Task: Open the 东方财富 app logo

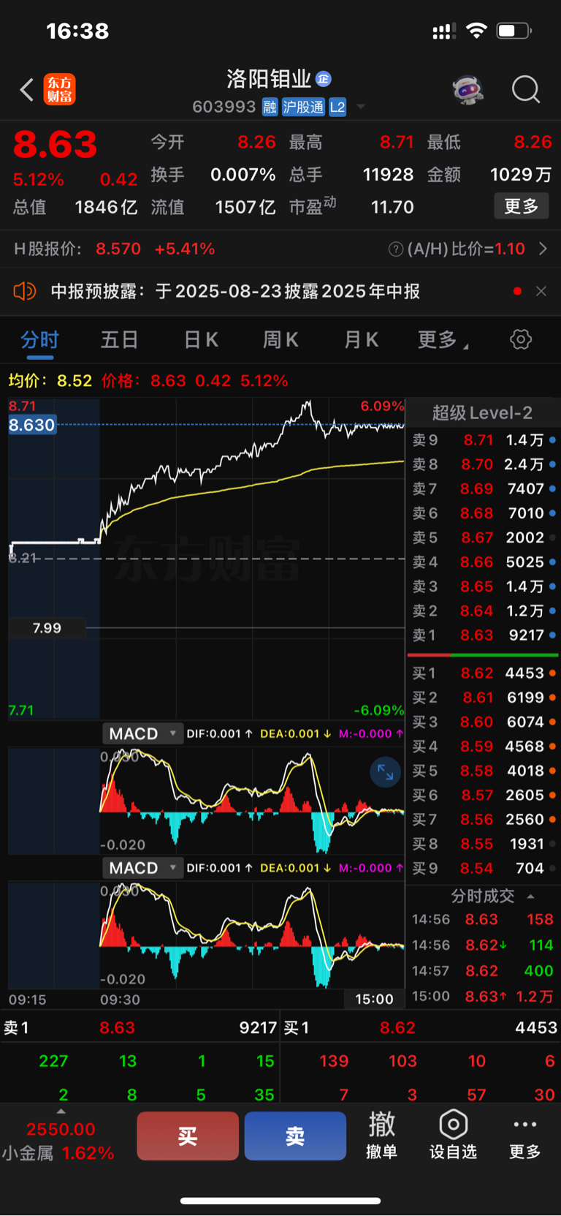Action: click(59, 90)
